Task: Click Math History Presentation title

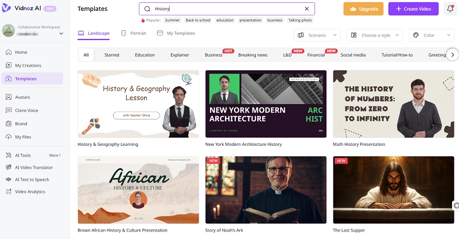Action: pos(359,144)
